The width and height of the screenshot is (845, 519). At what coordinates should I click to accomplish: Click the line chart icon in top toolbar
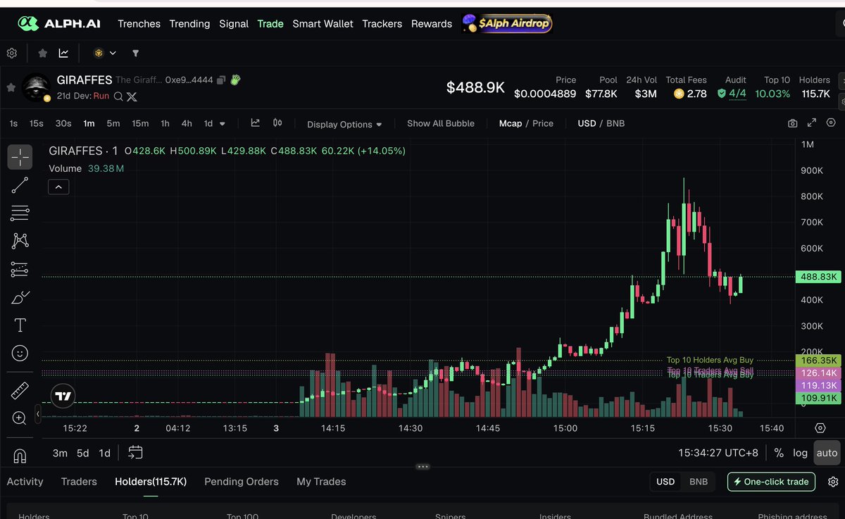point(63,53)
